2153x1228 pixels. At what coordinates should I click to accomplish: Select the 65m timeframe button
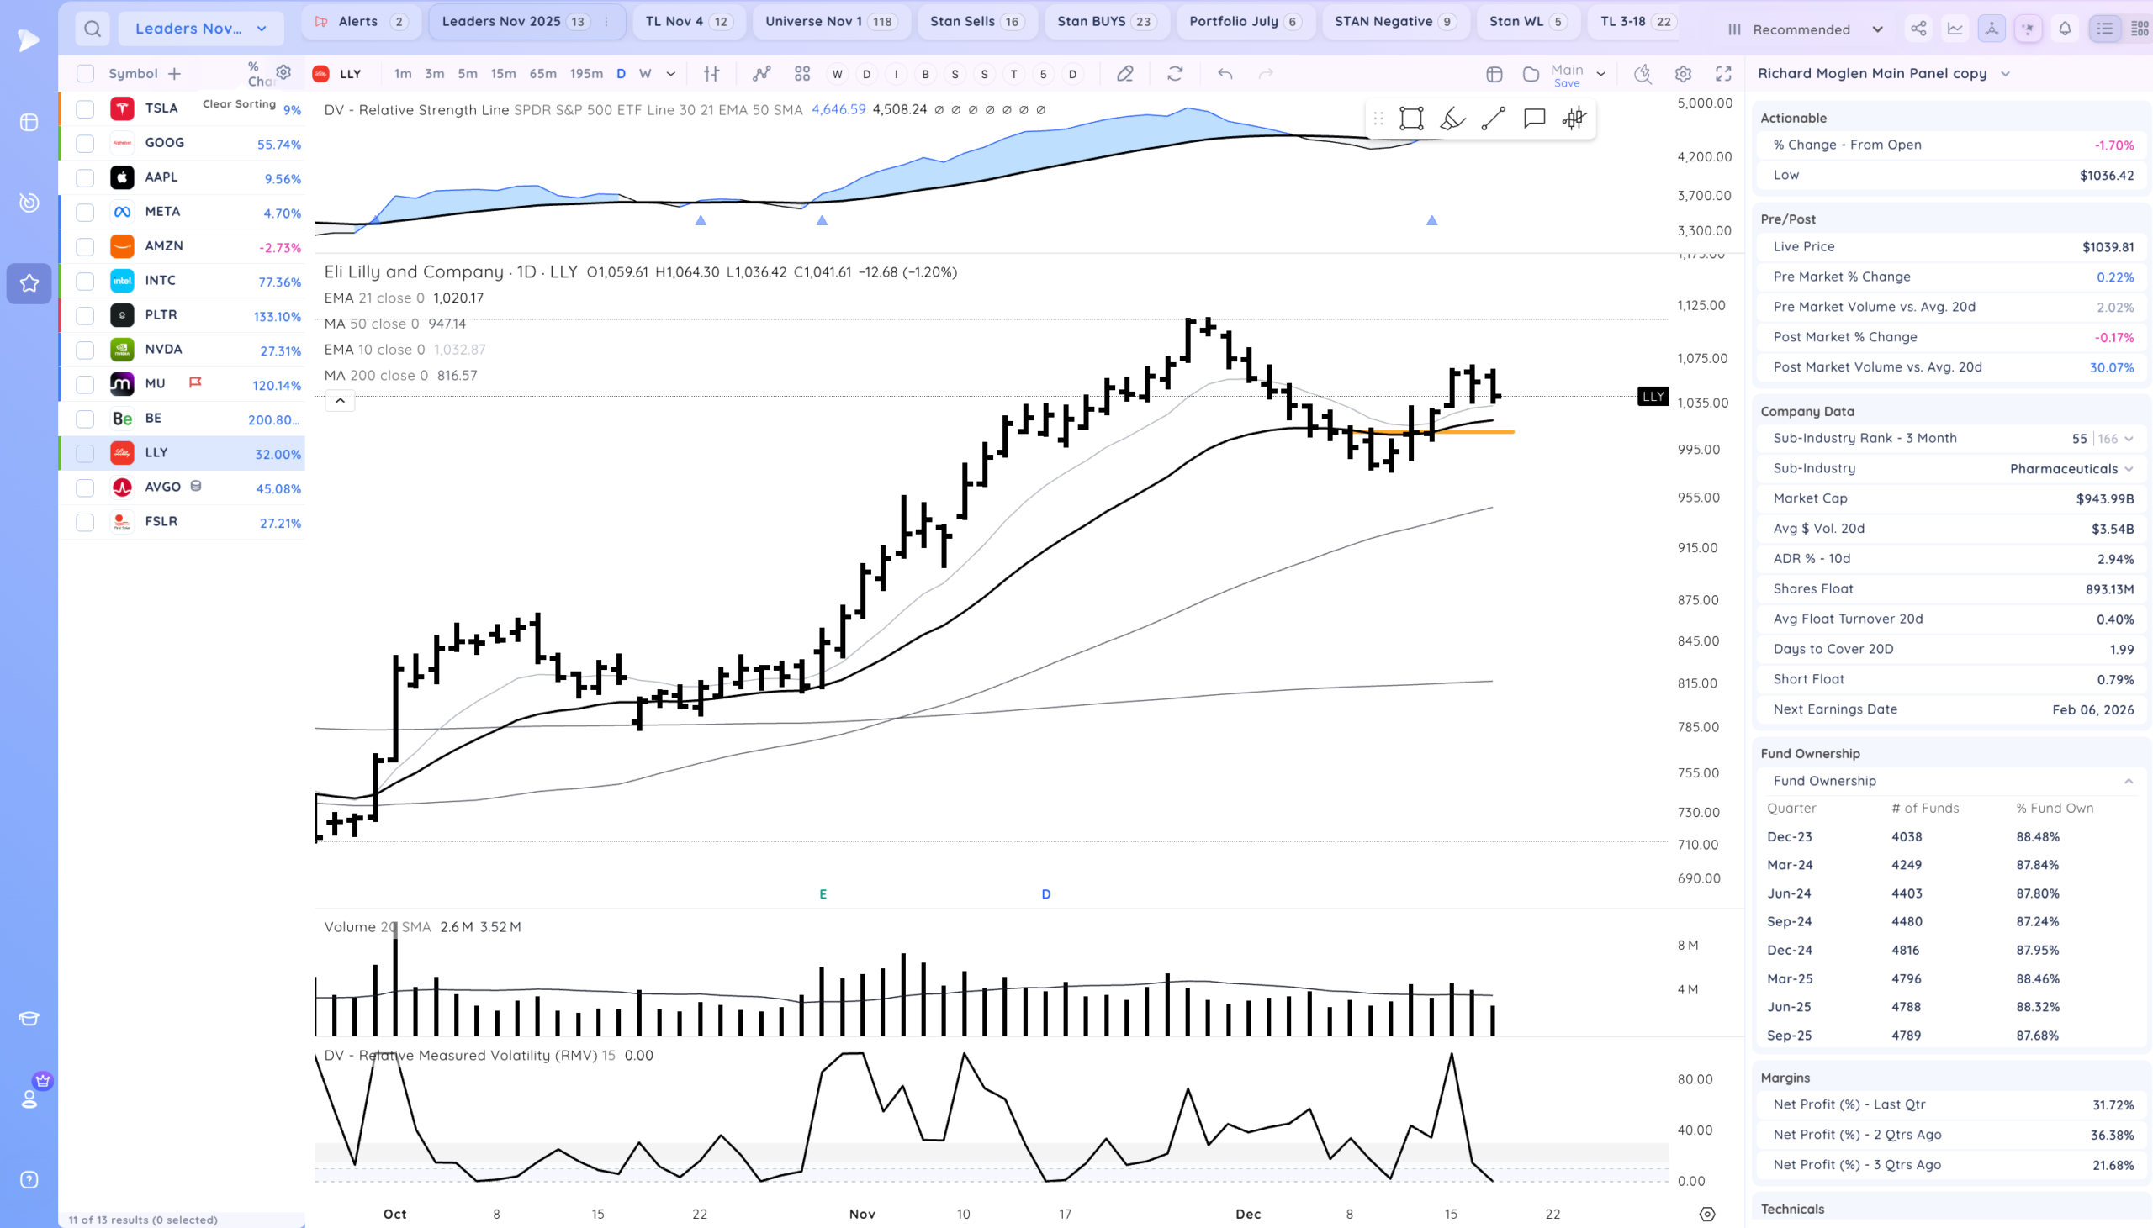point(542,74)
